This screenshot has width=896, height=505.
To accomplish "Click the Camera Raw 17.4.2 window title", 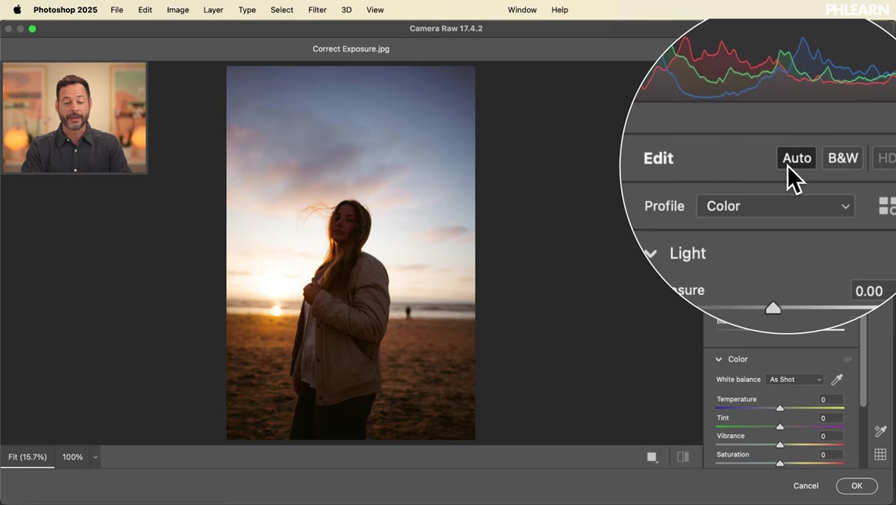I will tap(447, 29).
